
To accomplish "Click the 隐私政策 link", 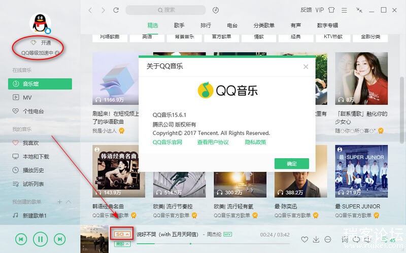I will click(255, 142).
